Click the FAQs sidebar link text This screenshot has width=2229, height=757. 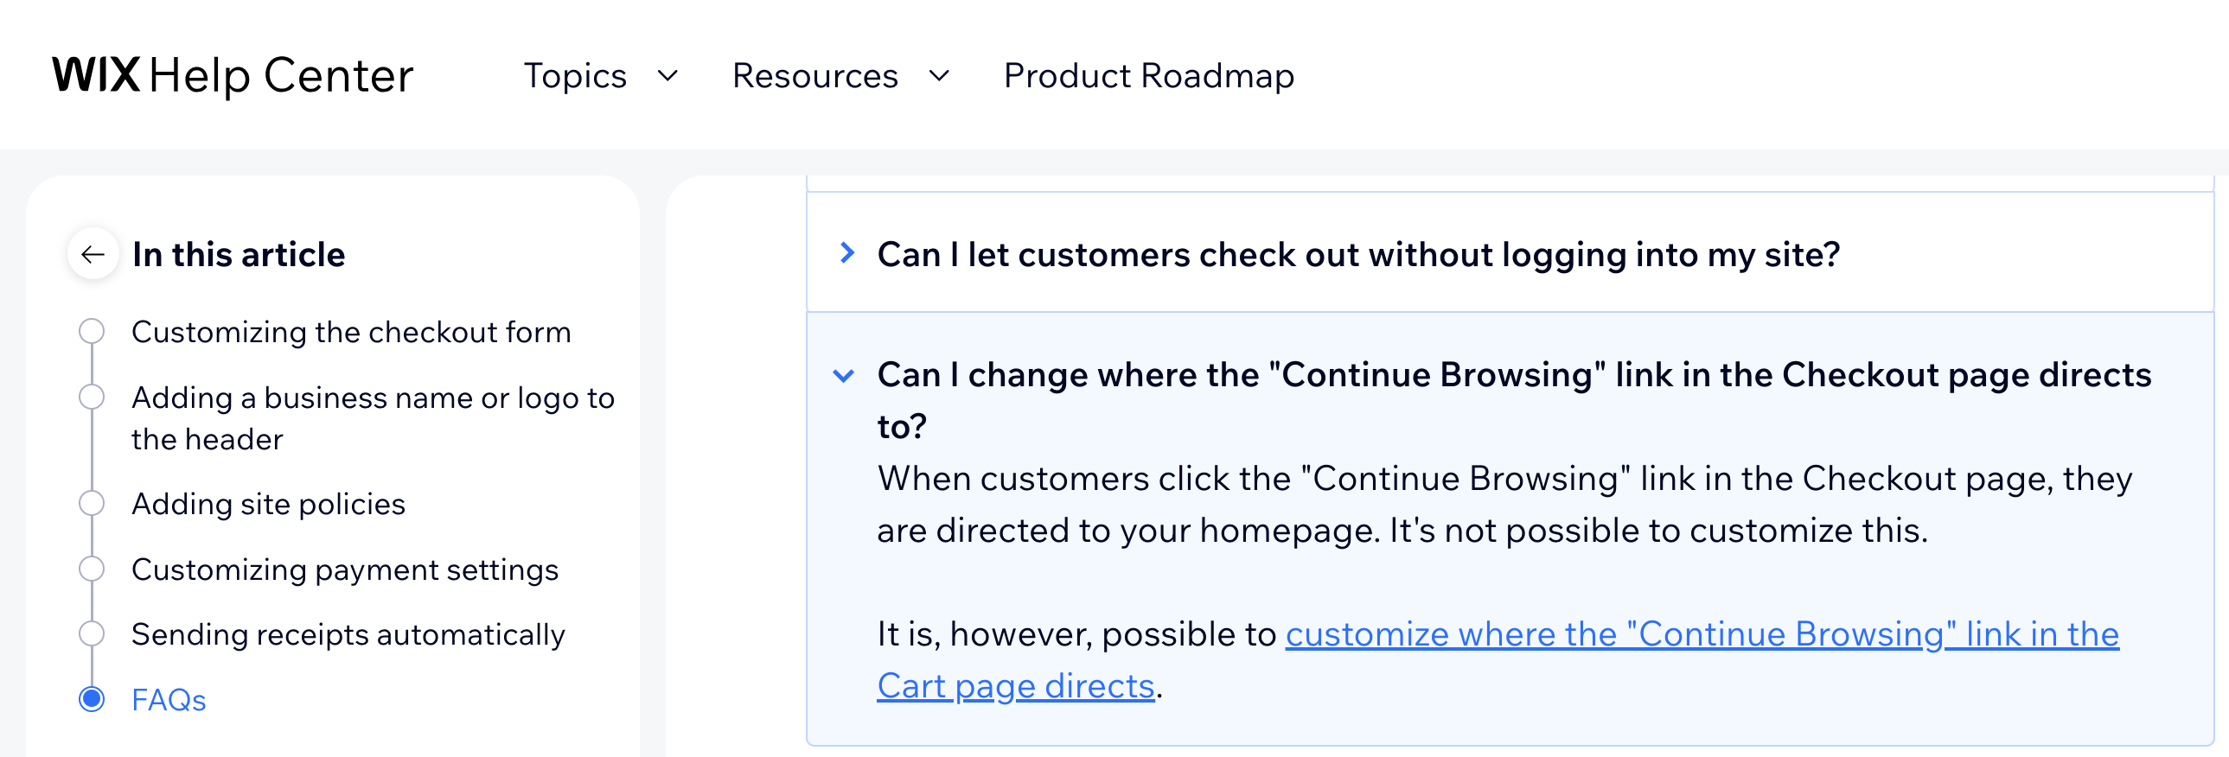(x=169, y=700)
